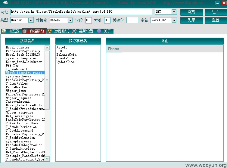Select the sysarticleupdates table

[x=21, y=58]
